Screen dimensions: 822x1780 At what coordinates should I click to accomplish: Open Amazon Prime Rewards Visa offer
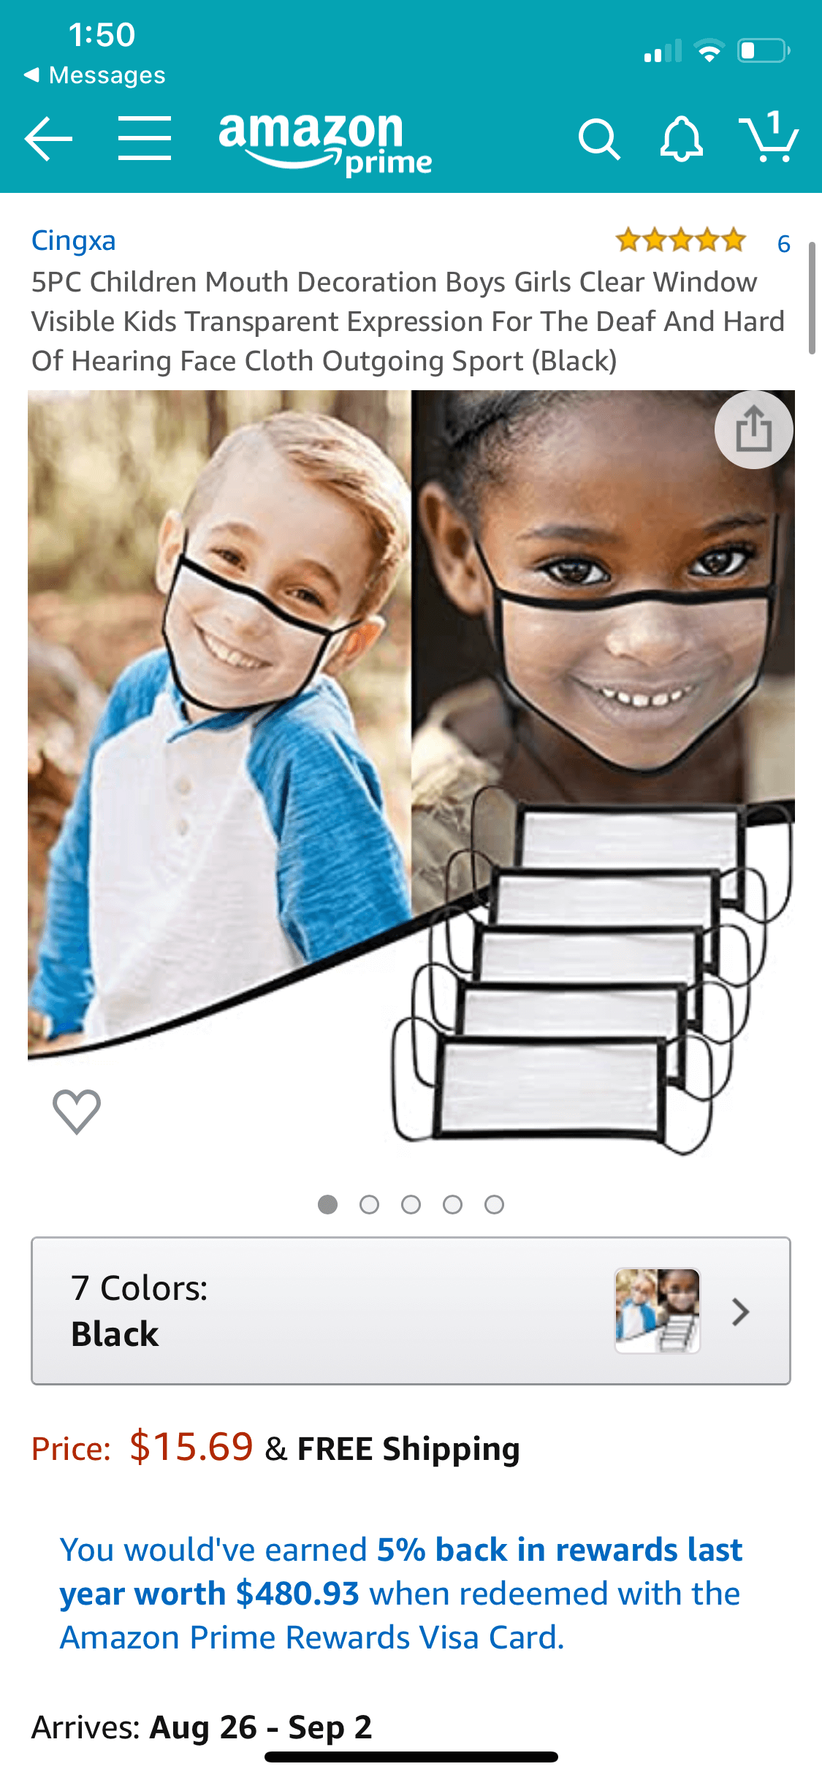point(401,1593)
